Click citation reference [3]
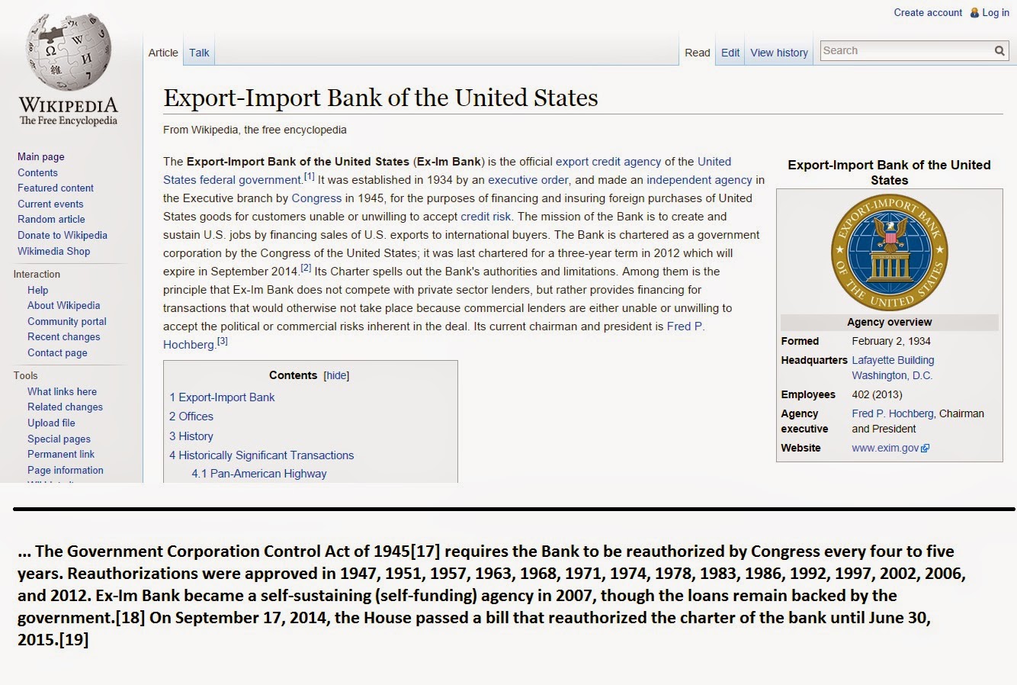The image size is (1017, 685). tap(222, 342)
